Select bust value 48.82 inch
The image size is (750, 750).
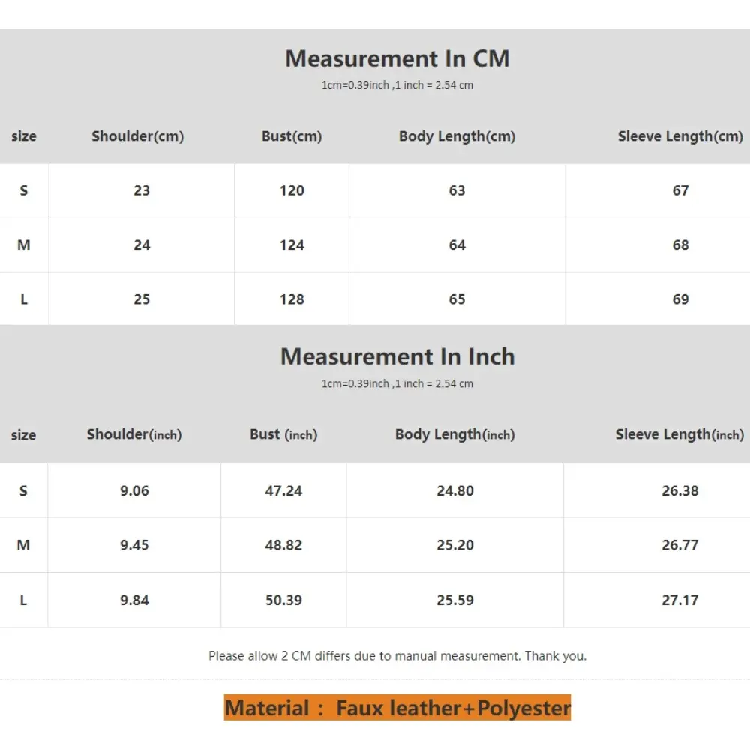click(x=283, y=545)
